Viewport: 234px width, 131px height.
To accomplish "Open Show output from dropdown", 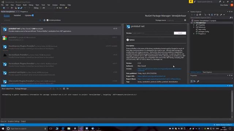I will (x=33, y=89).
